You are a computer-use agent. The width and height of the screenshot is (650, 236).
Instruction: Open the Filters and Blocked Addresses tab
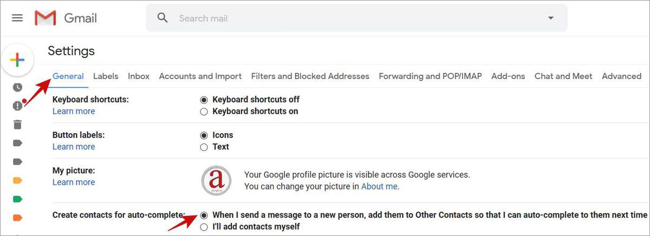pos(310,76)
